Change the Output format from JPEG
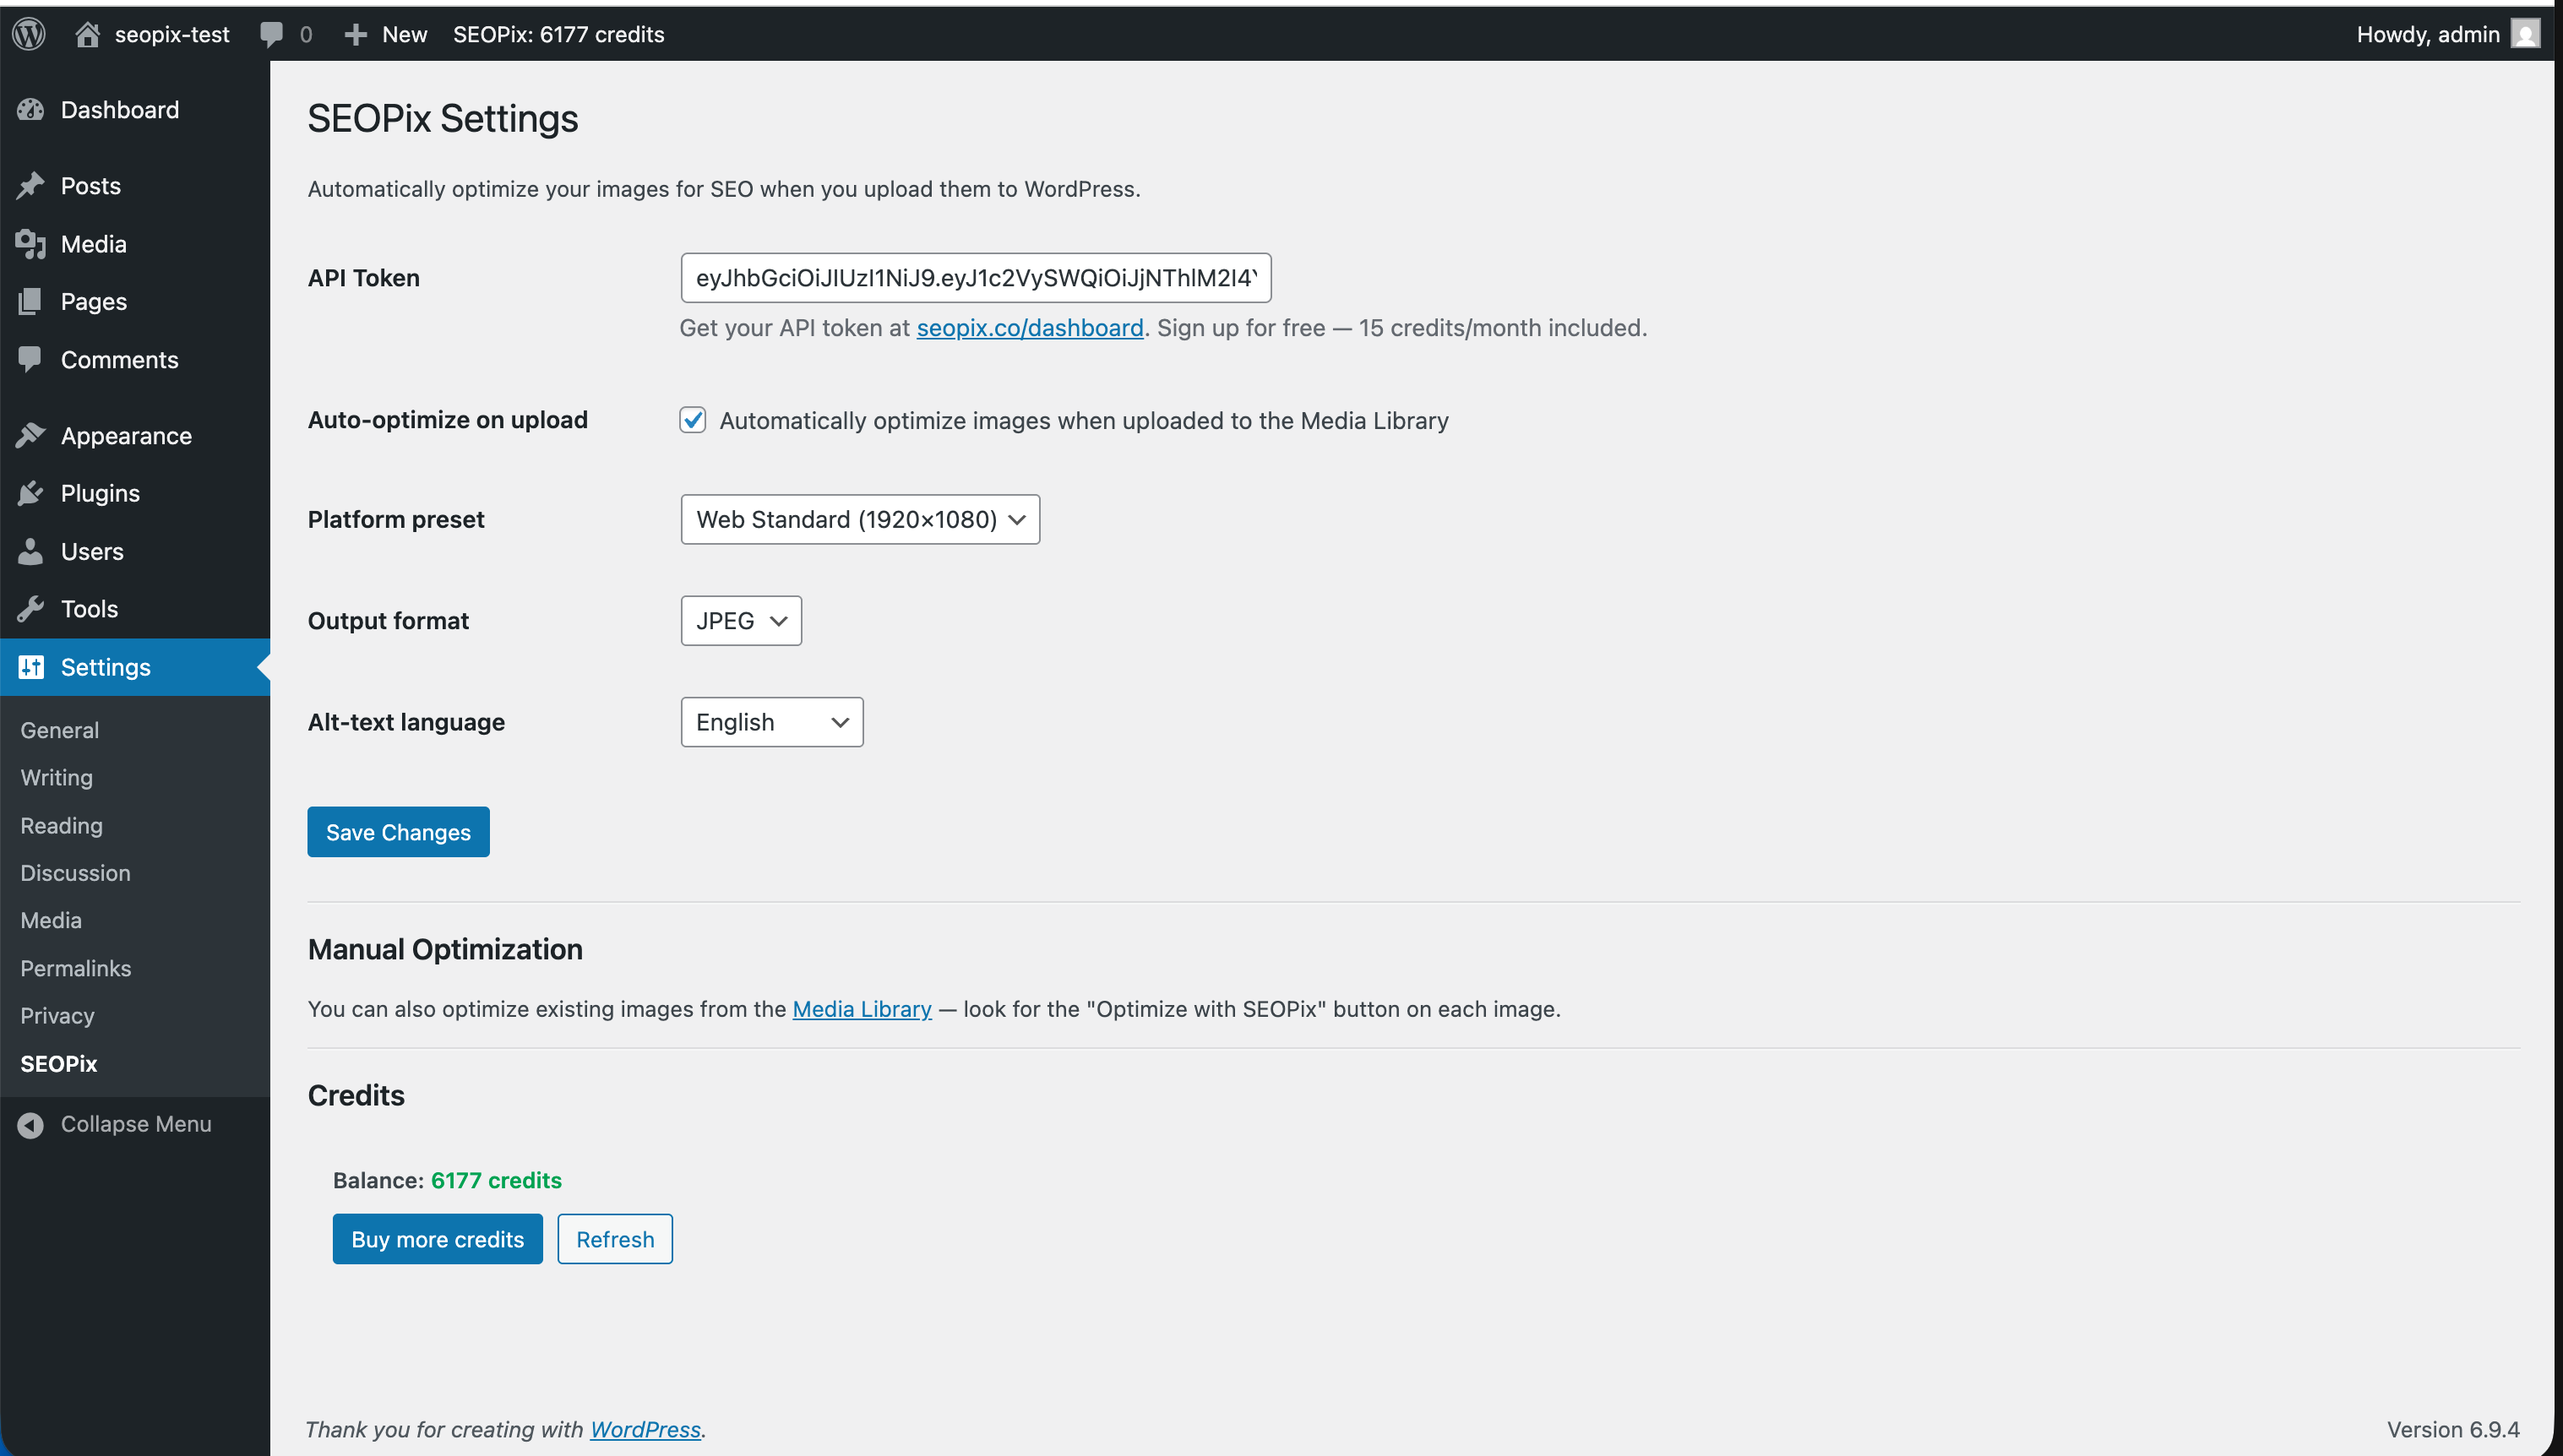Screen dimensions: 2563x1456 click(740, 620)
